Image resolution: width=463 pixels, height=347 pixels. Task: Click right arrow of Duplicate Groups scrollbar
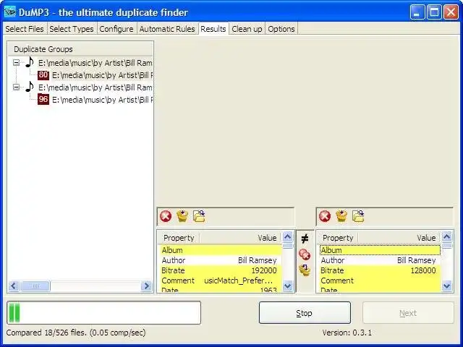coord(146,286)
